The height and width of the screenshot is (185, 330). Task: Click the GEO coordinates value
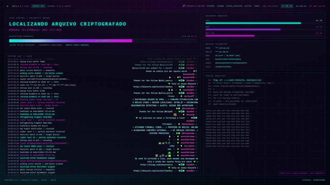point(228,55)
